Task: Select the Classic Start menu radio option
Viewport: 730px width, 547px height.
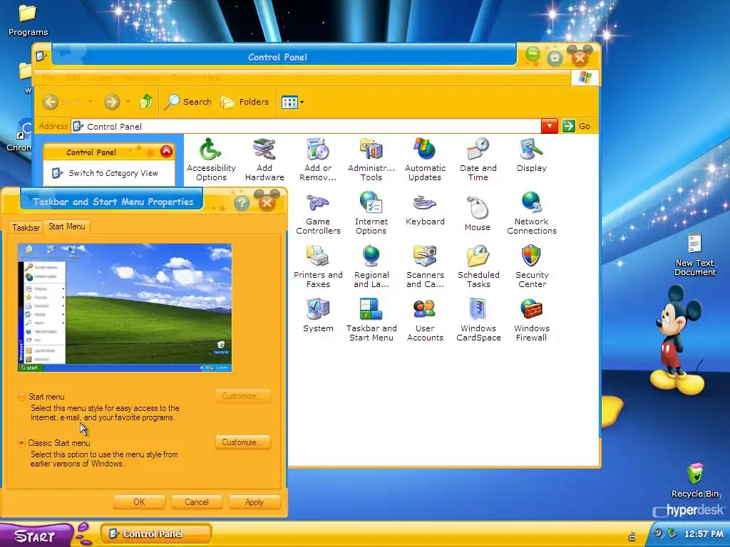Action: pos(21,442)
